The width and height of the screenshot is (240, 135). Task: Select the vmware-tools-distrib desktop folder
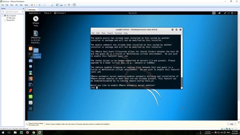coord(36,53)
